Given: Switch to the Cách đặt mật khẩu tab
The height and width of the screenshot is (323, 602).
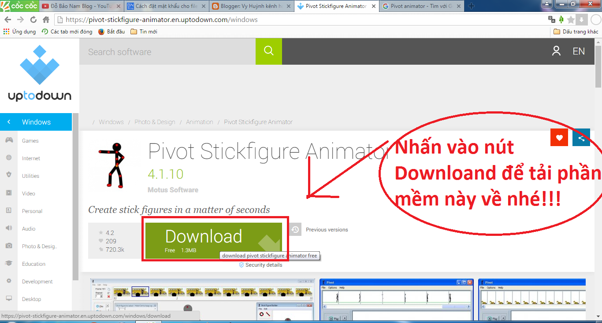Looking at the screenshot, I should point(166,6).
